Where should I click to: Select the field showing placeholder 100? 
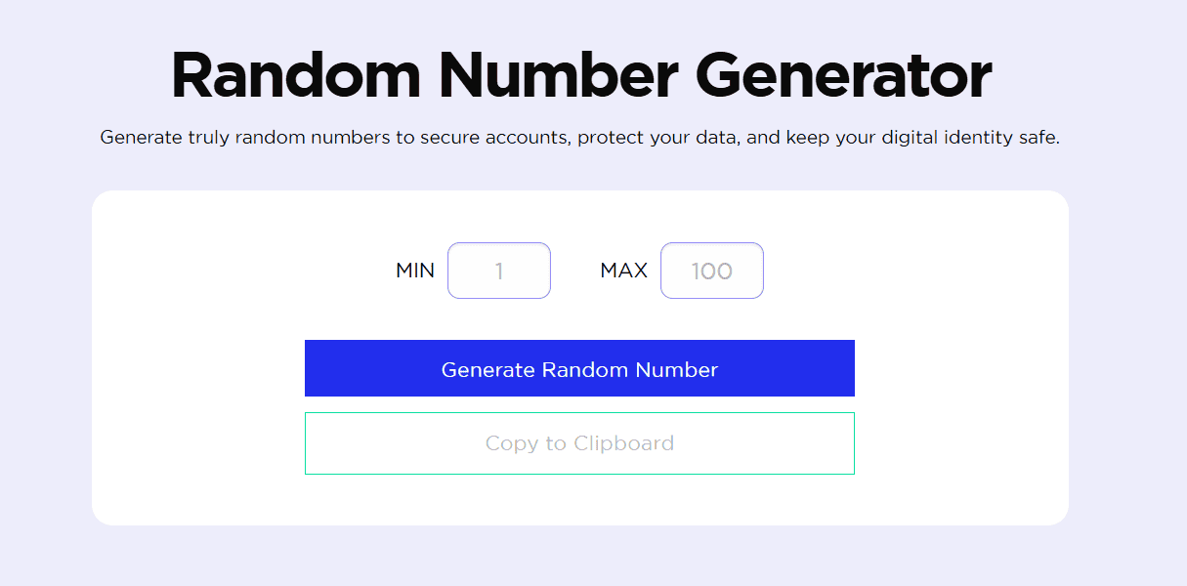pyautogui.click(x=711, y=271)
